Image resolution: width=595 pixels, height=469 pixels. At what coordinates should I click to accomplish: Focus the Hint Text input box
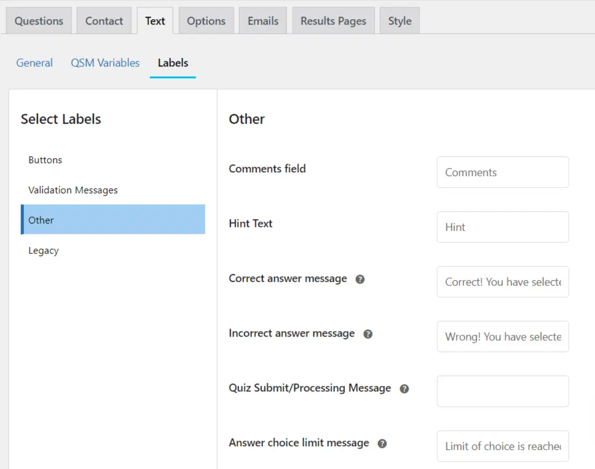tap(503, 227)
